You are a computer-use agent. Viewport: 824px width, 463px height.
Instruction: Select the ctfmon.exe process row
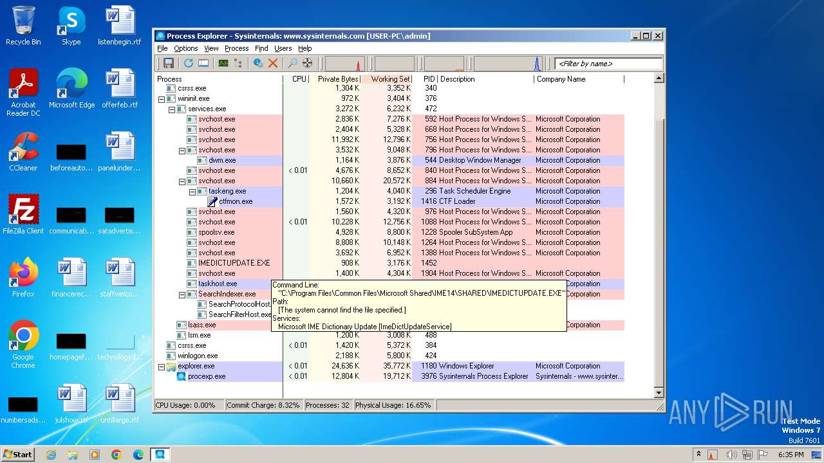pos(389,201)
